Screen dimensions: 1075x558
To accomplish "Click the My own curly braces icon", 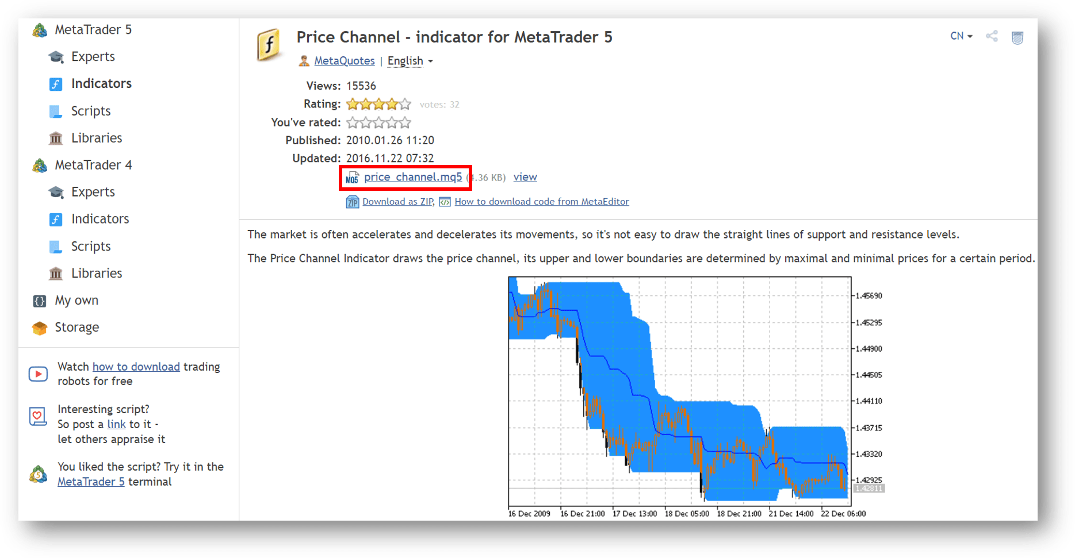I will [x=40, y=301].
